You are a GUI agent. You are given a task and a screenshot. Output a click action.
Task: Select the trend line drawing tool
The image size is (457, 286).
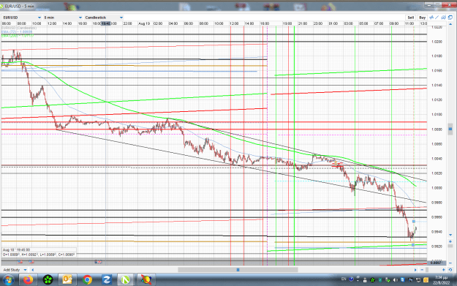[x=437, y=18]
